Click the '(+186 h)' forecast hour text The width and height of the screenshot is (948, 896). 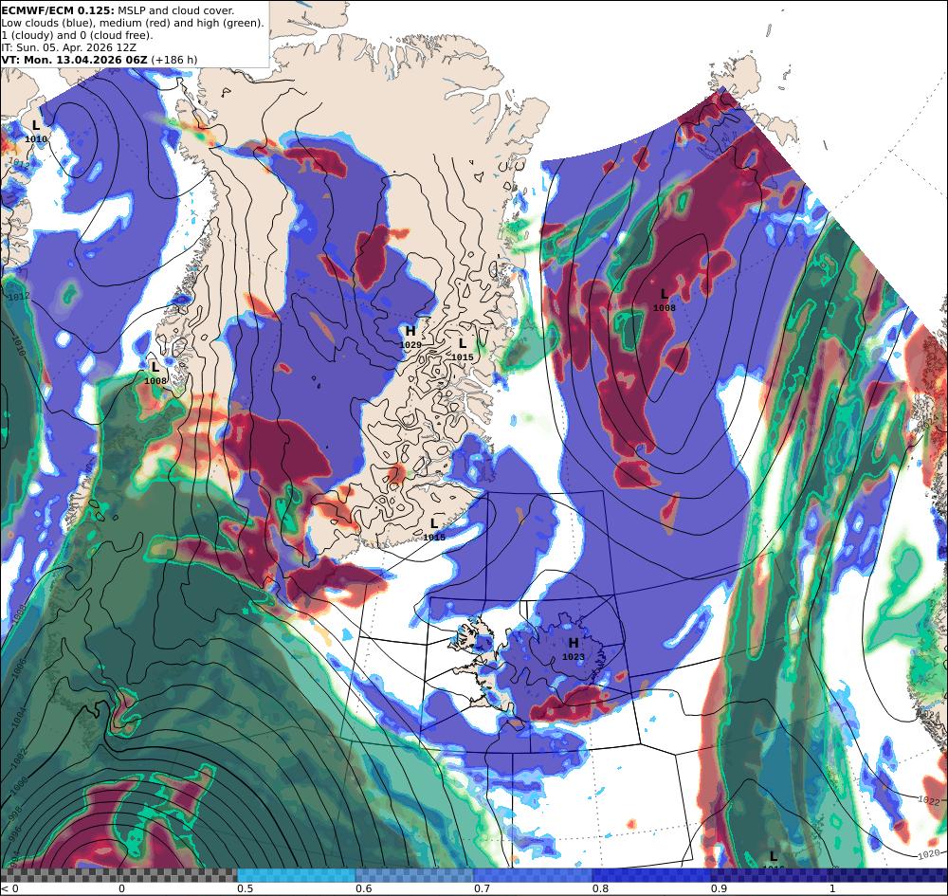[x=174, y=59]
